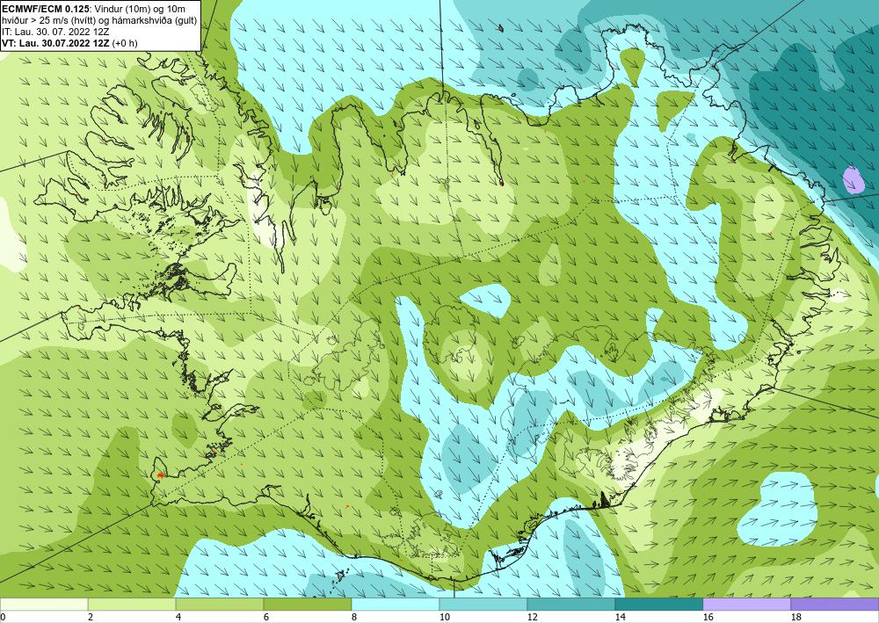The width and height of the screenshot is (879, 623).
Task: Choose the dark teal 14–16 legend swatch
Action: pyautogui.click(x=658, y=604)
